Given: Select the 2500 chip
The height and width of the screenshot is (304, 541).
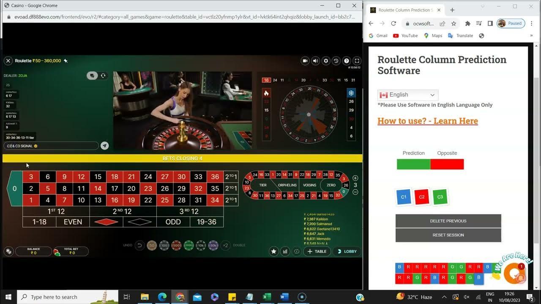Looking at the screenshot, I should (189, 245).
